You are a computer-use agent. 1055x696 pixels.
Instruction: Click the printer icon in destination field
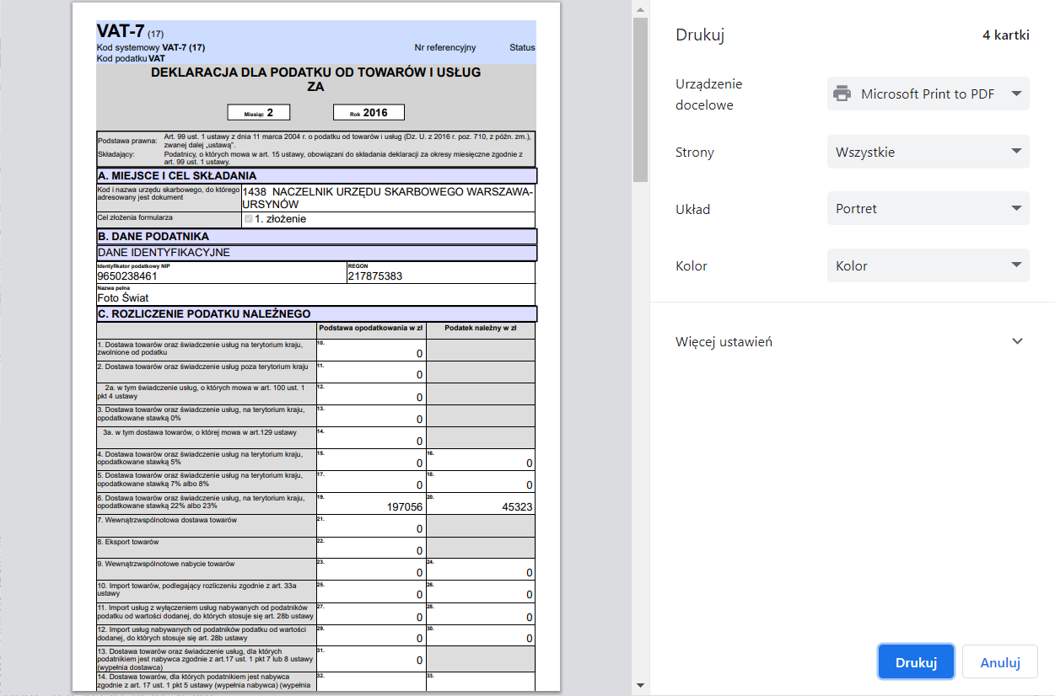click(842, 94)
